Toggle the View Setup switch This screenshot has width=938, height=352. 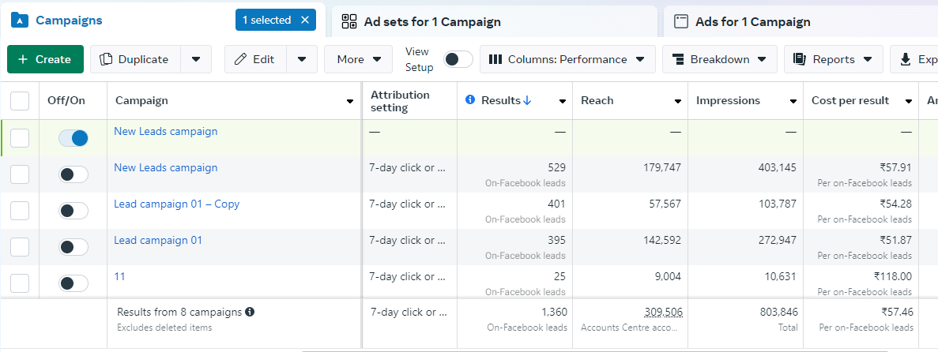pos(458,59)
